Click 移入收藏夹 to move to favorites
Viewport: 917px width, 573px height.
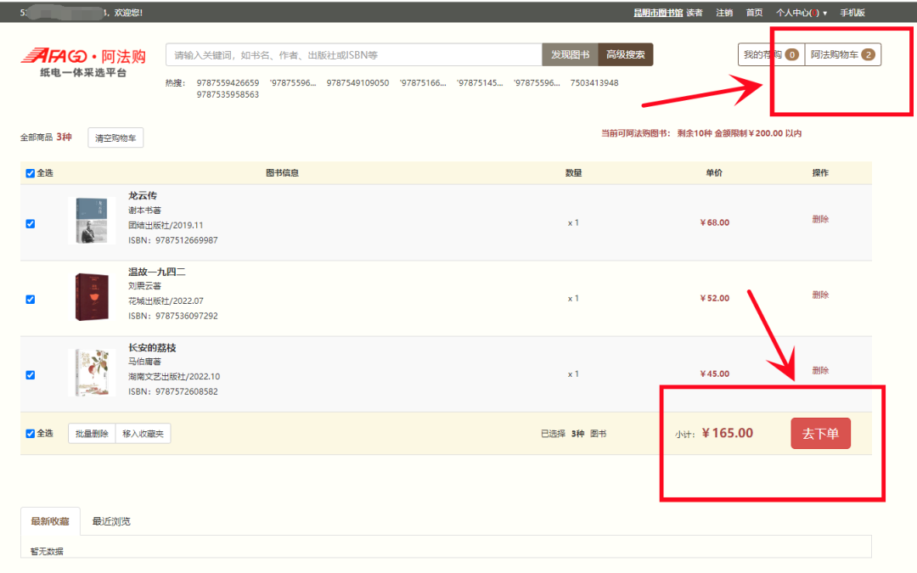[143, 434]
